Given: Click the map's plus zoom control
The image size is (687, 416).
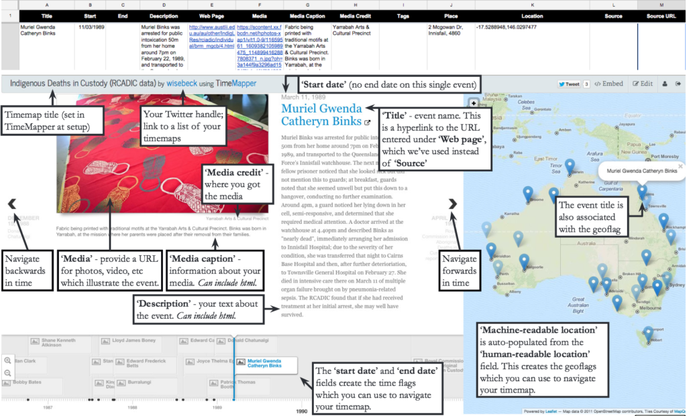Looking at the screenshot, I should point(474,103).
